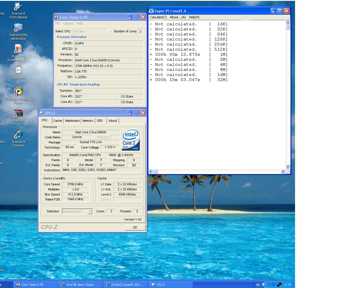Expand the Processor #1 selection dropdown
This screenshot has width=360, height=288.
[x=90, y=211]
